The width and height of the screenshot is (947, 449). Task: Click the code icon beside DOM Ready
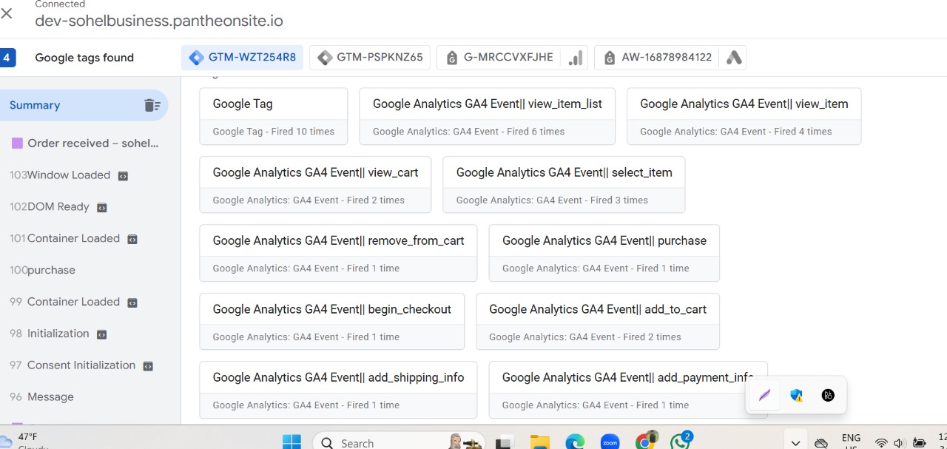pyautogui.click(x=102, y=208)
